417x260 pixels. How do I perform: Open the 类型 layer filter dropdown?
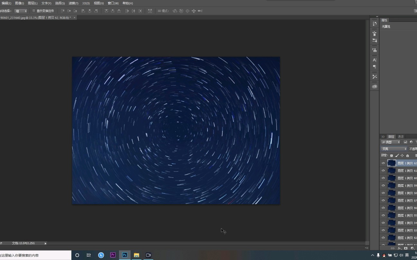pos(390,142)
